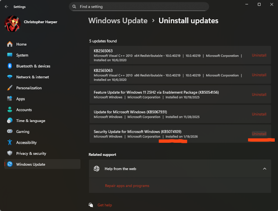
Task: Uninstall update KB5067931
Action: pyautogui.click(x=259, y=114)
